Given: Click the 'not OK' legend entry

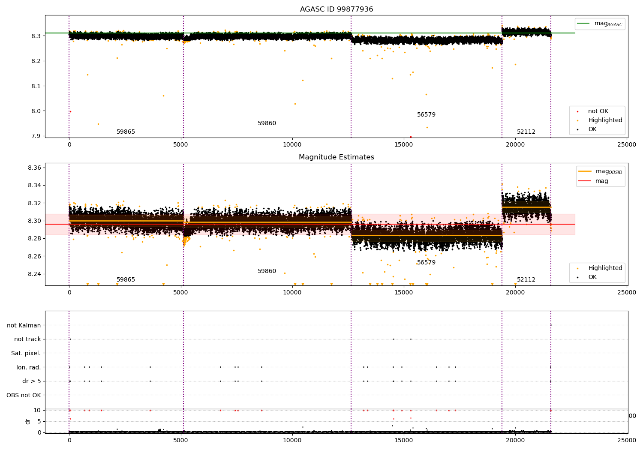Looking at the screenshot, I should 598,111.
